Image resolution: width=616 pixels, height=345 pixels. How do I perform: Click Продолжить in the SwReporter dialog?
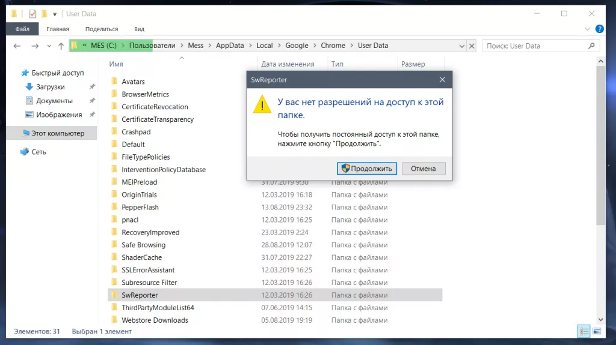click(367, 169)
